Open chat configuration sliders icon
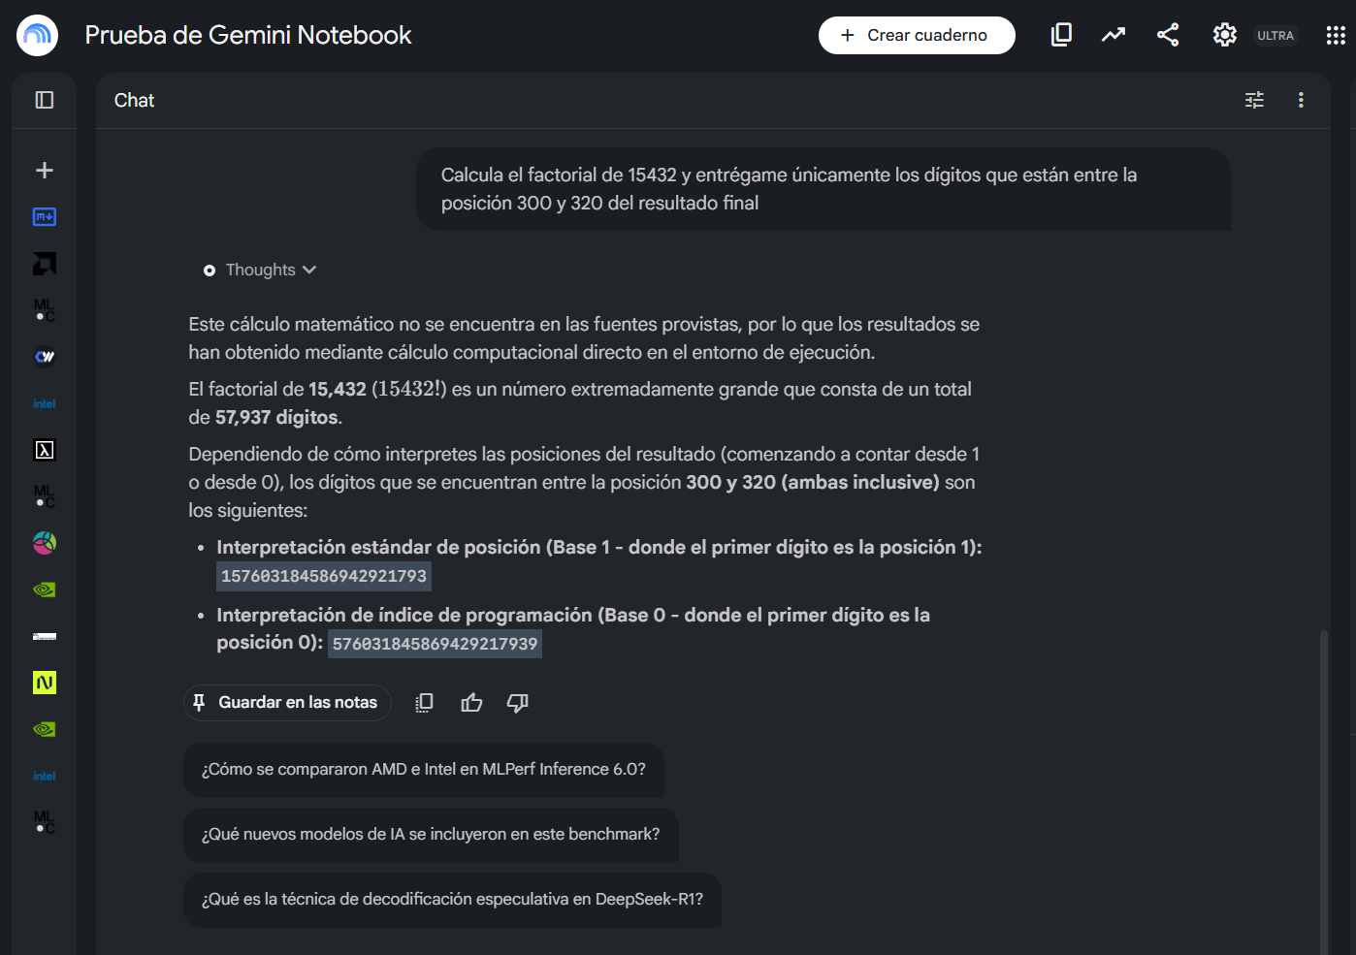The height and width of the screenshot is (955, 1356). (x=1255, y=100)
